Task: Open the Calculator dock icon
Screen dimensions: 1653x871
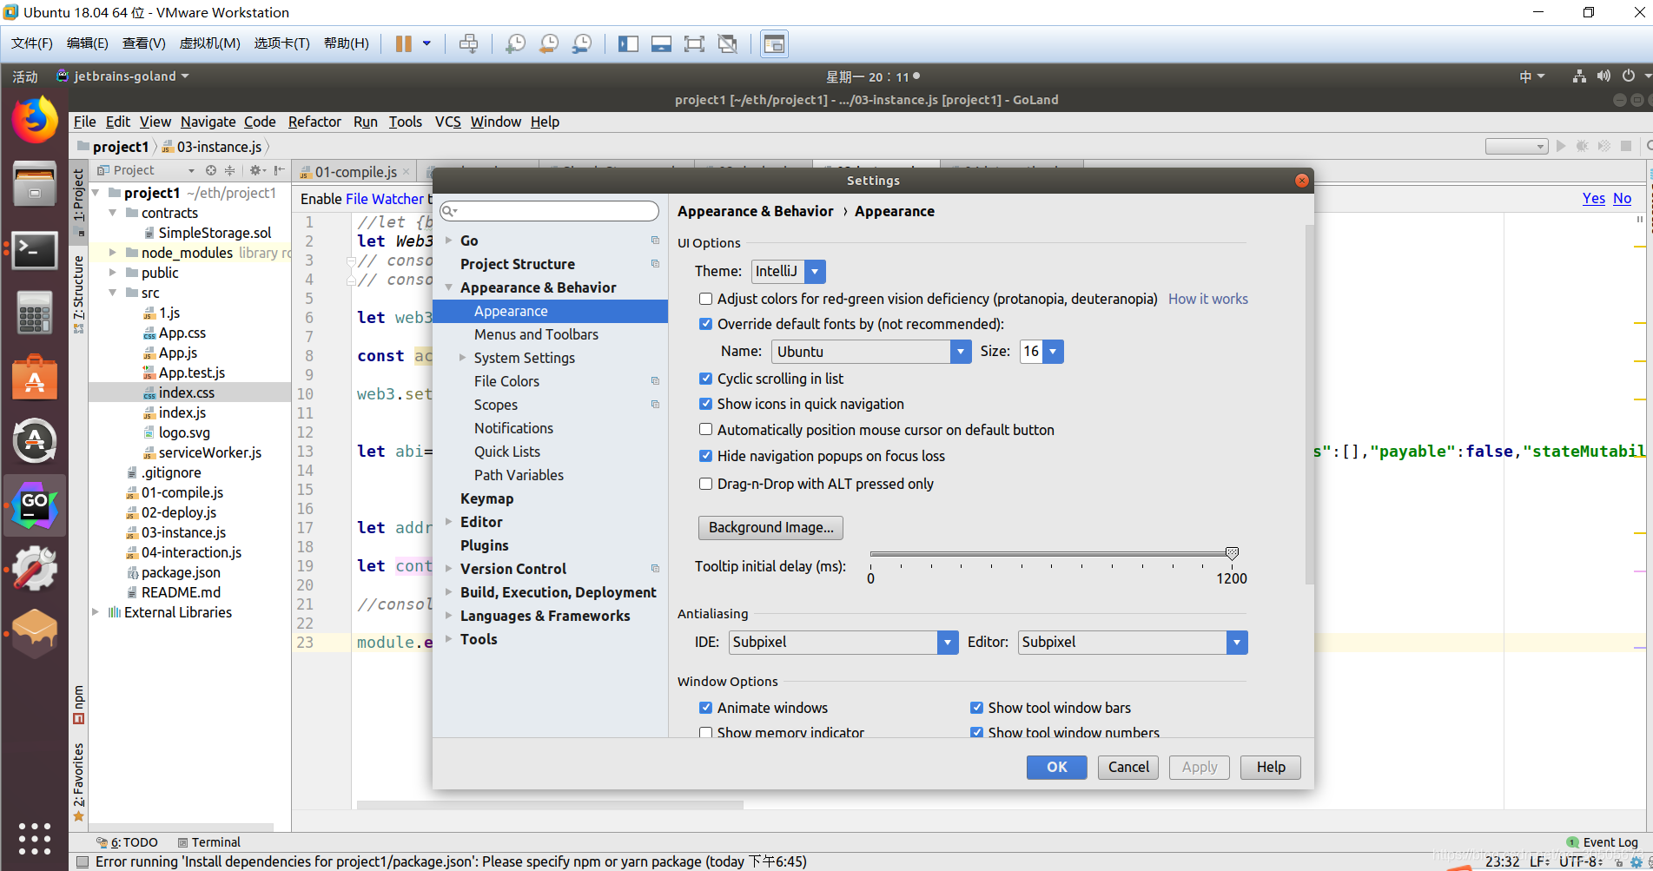Action: click(x=35, y=313)
